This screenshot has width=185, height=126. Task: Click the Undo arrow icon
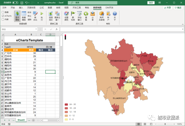point(26,3)
